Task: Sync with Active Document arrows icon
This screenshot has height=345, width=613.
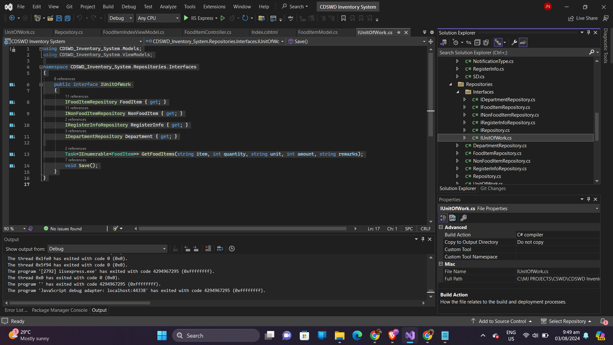Action: coord(468,42)
